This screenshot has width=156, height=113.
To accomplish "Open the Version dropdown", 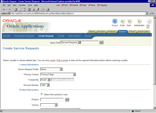I will click(x=56, y=105).
